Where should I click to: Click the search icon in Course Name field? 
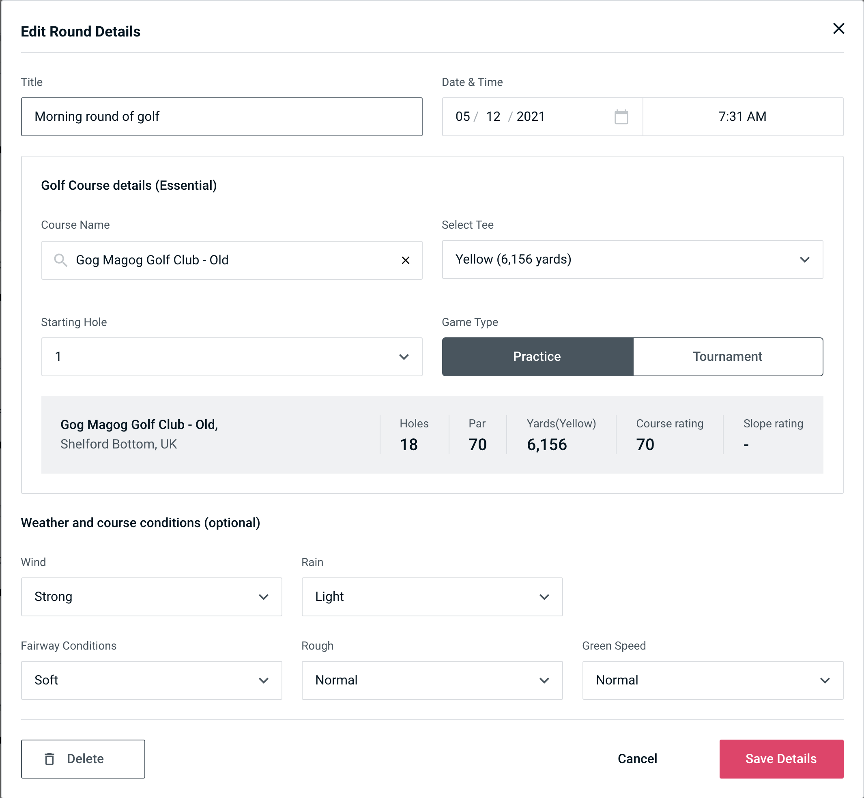pyautogui.click(x=60, y=260)
